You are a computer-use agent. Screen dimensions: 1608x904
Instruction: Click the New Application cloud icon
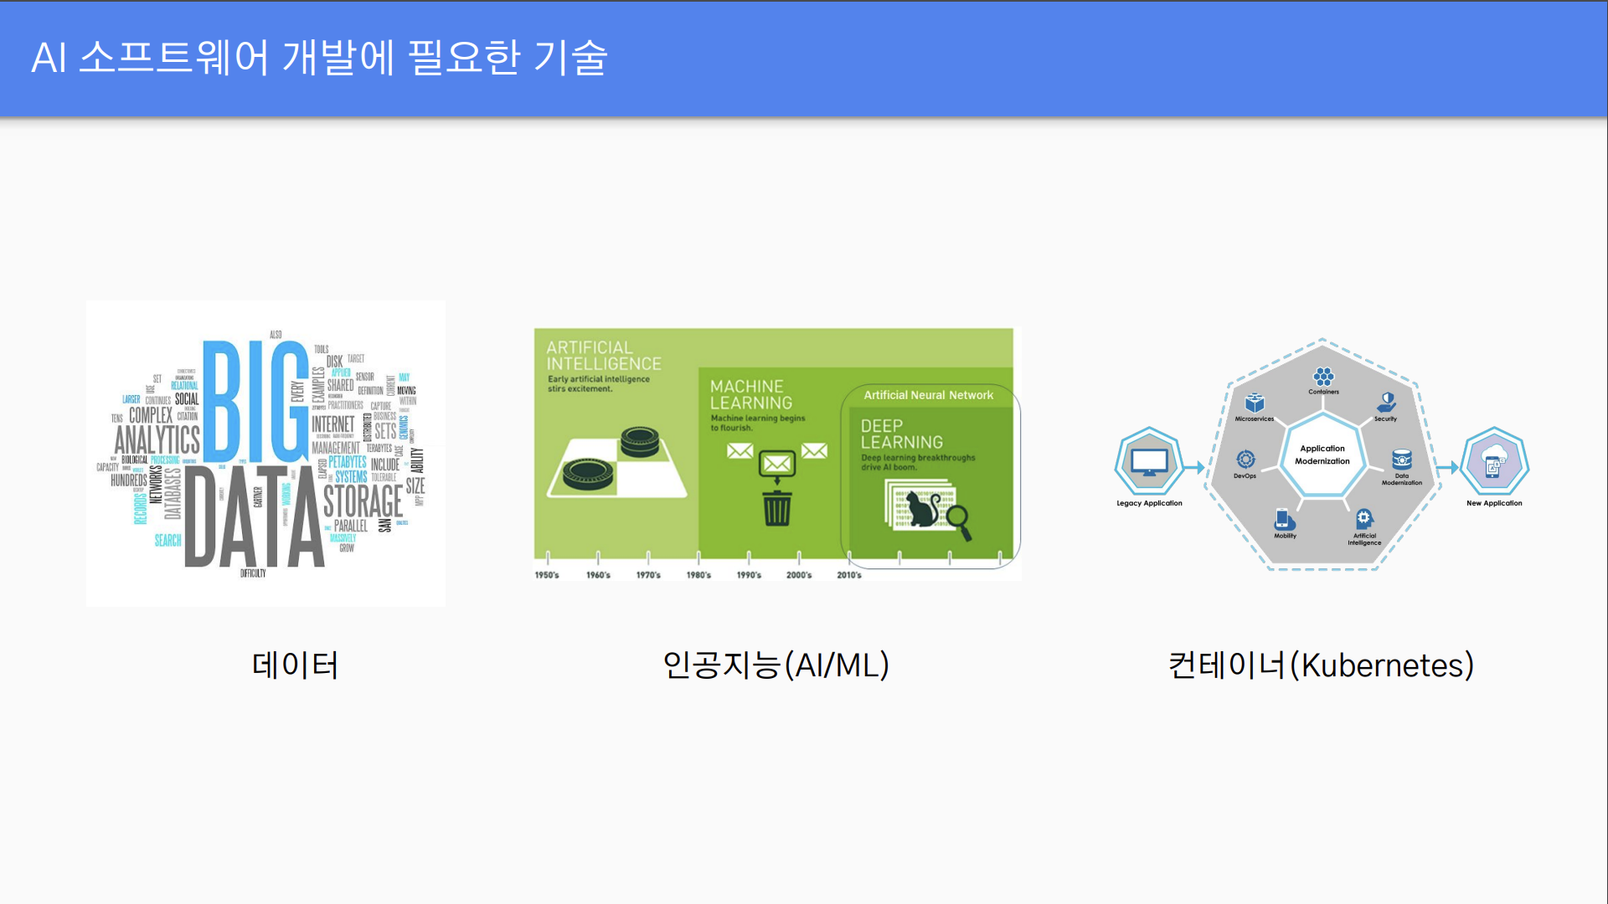[x=1494, y=462]
